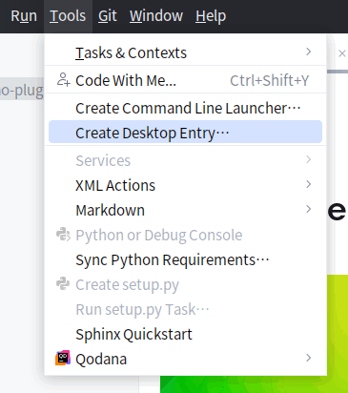Choose Sync Python Requirements

pos(185,259)
